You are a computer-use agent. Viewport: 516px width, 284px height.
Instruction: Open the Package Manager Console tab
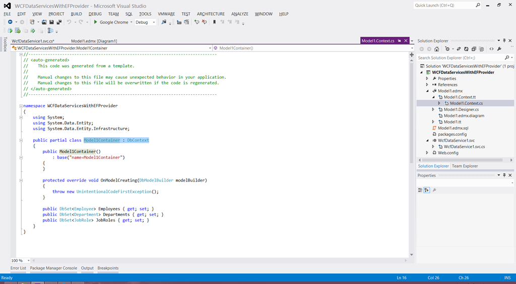click(x=53, y=268)
